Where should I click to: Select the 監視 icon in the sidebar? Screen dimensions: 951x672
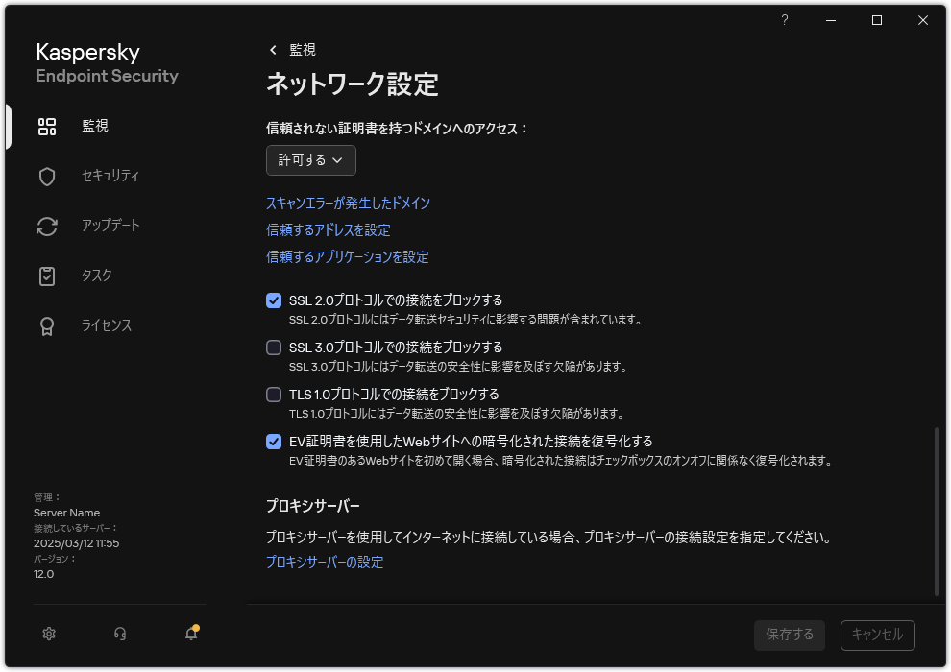pos(46,126)
